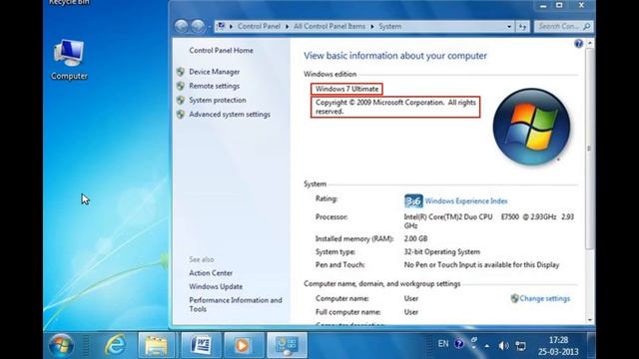Open Advanced system settings link
The width and height of the screenshot is (639, 359).
pos(230,115)
